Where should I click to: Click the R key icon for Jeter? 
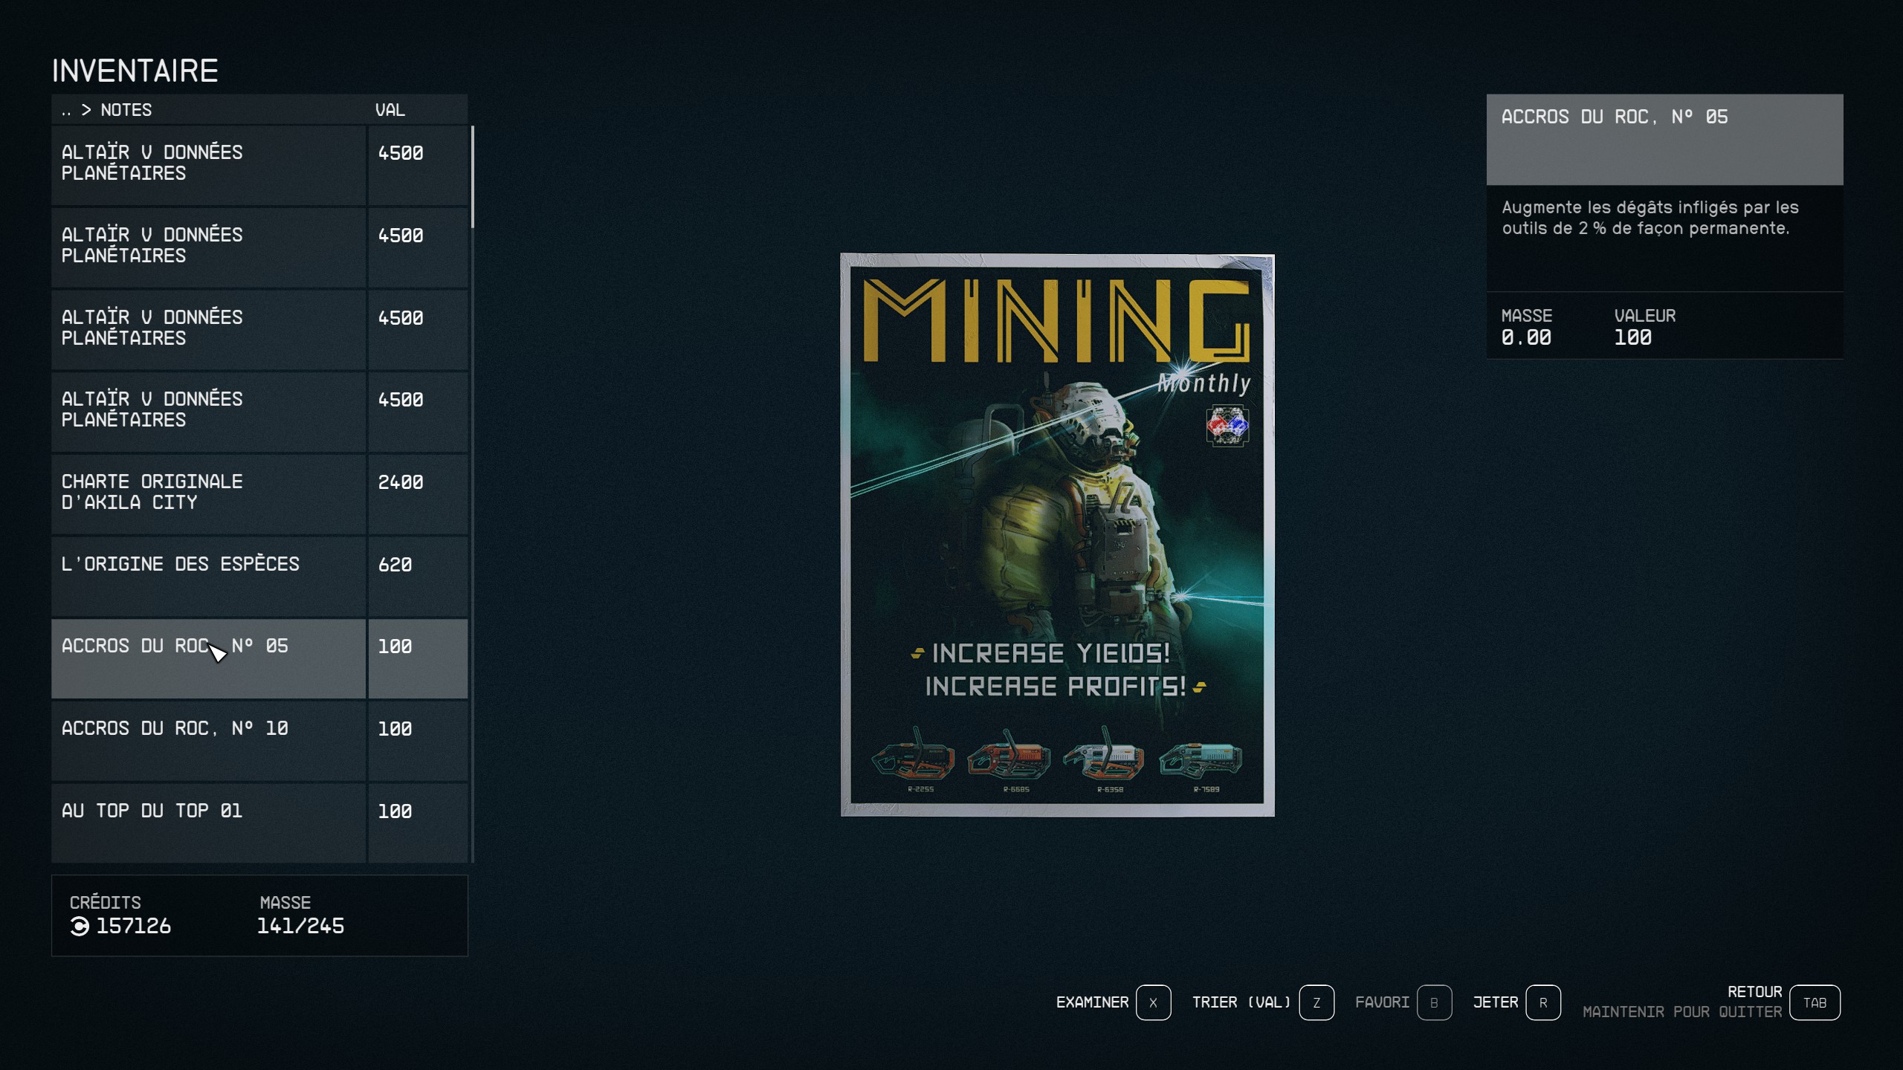[x=1542, y=1002]
